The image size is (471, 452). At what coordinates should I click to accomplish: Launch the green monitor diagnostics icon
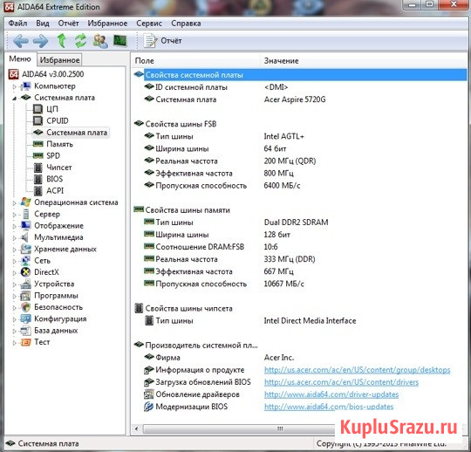(x=120, y=41)
